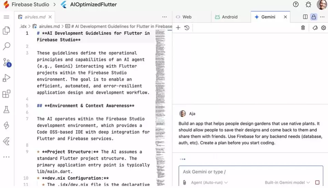Delete the chat with trash icon
This screenshot has width=328, height=188.
[x=303, y=28]
